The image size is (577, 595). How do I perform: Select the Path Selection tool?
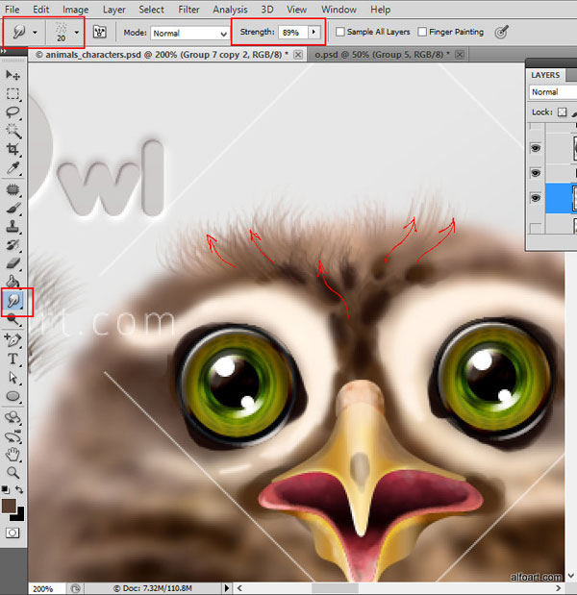pos(13,378)
